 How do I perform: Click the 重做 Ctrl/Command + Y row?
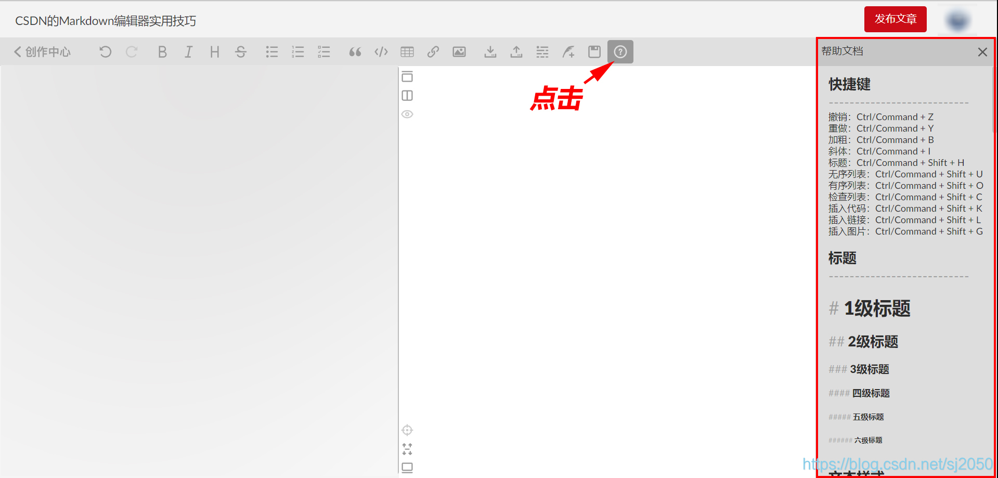881,128
